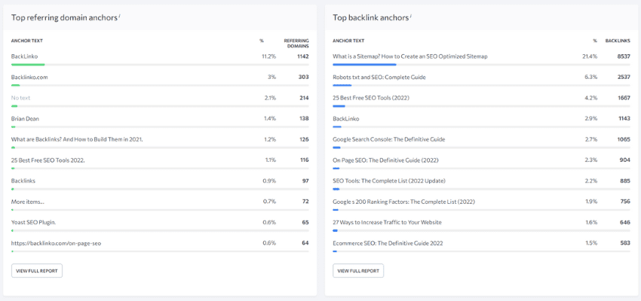Click the 11.2% percentage for BackLinko
Image resolution: width=641 pixels, height=301 pixels.
269,56
